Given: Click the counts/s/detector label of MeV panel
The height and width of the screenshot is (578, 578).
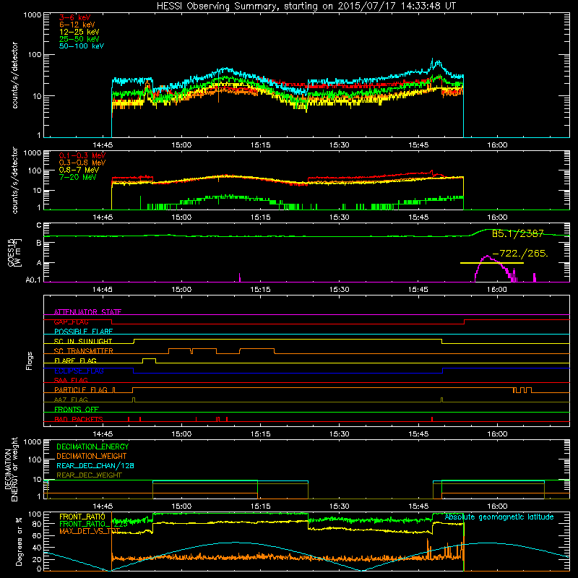Looking at the screenshot, I should 14,181.
